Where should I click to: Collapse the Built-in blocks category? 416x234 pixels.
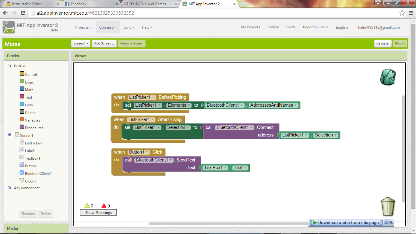tap(9, 66)
